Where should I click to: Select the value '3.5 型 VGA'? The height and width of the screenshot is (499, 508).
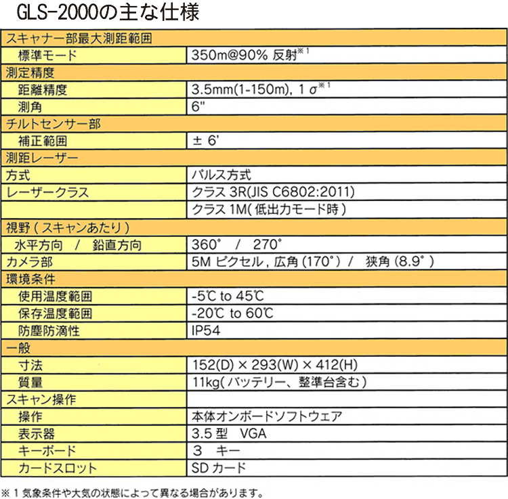[229, 433]
